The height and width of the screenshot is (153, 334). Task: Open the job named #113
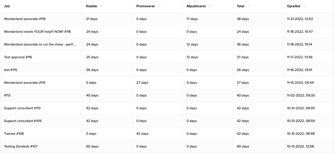pos(7,95)
